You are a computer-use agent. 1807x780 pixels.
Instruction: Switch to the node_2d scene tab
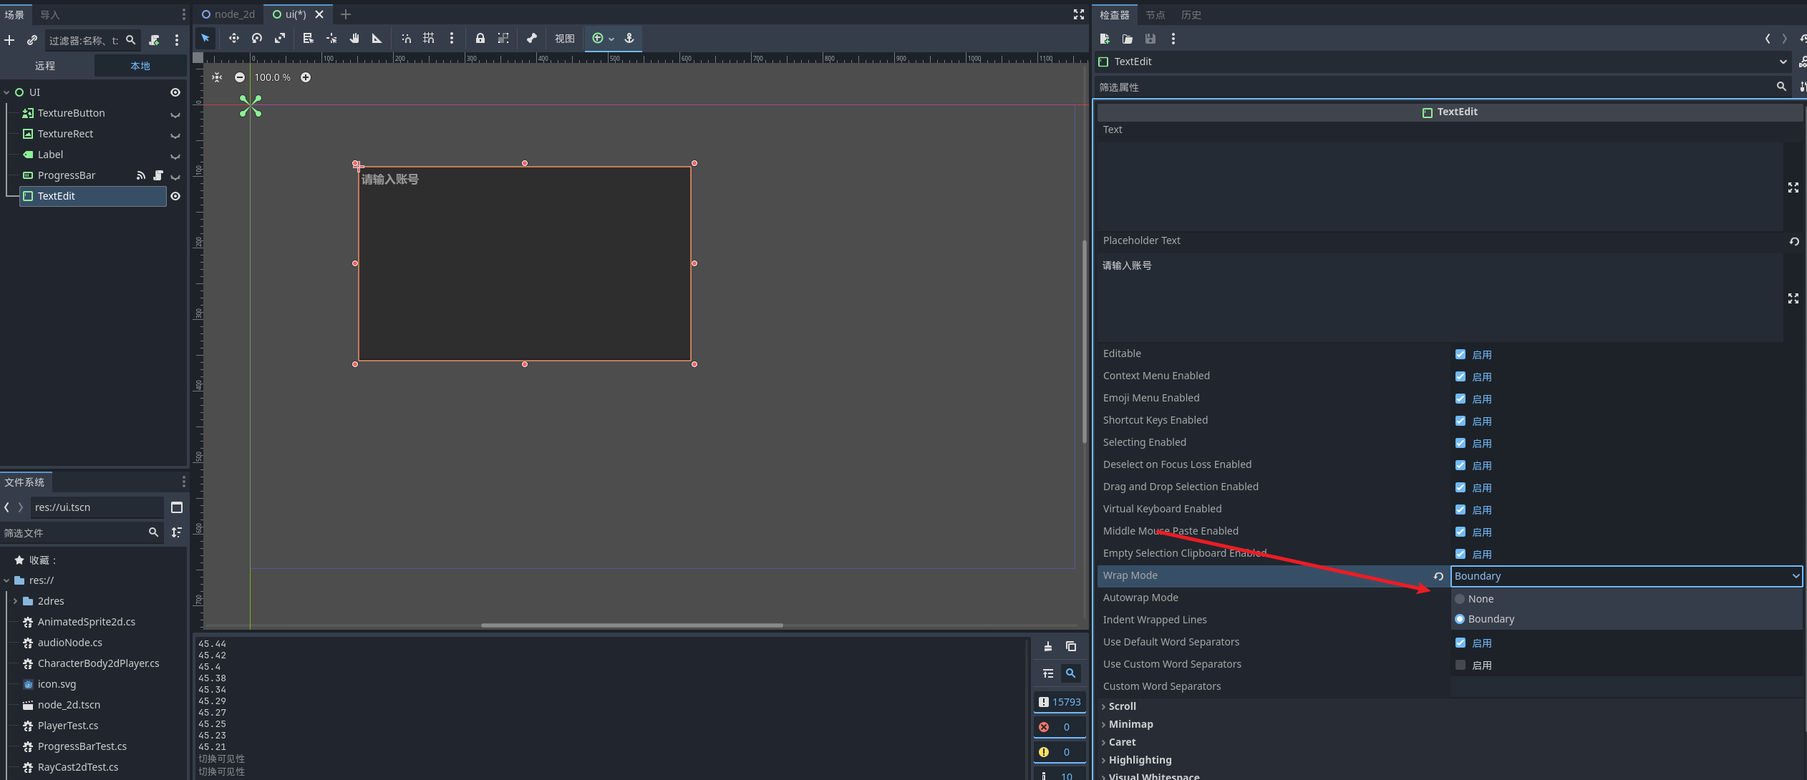click(x=228, y=14)
